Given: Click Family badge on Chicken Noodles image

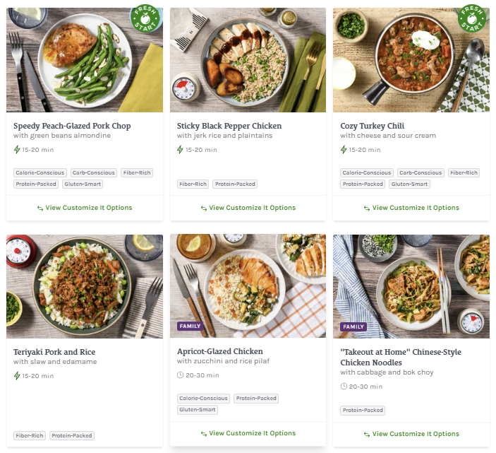Looking at the screenshot, I should pyautogui.click(x=353, y=327).
